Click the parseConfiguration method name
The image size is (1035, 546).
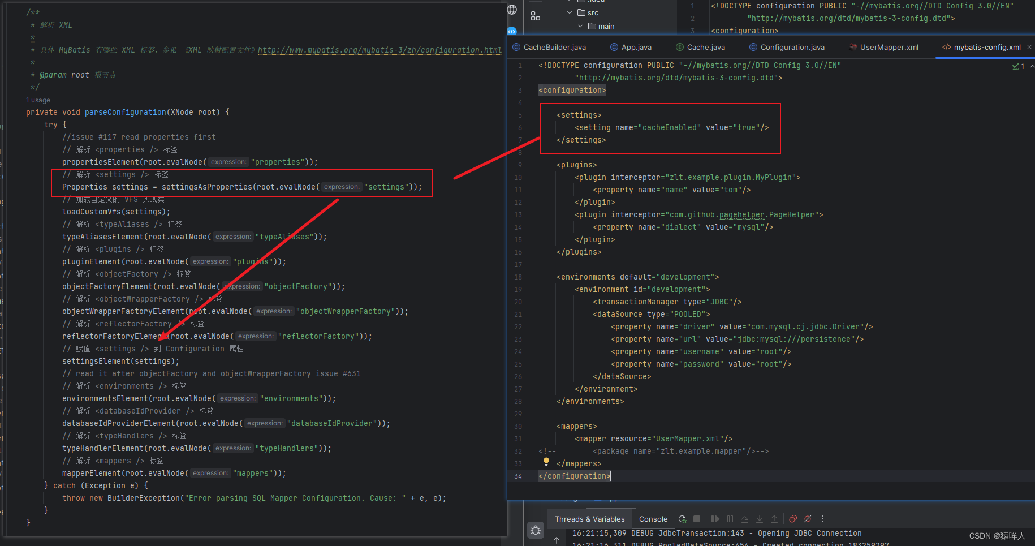coord(125,112)
